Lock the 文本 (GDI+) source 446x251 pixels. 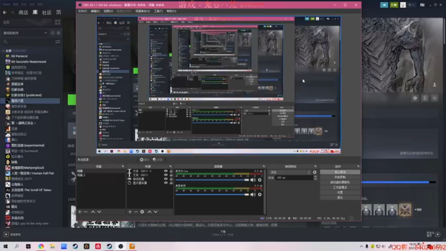[171, 175]
